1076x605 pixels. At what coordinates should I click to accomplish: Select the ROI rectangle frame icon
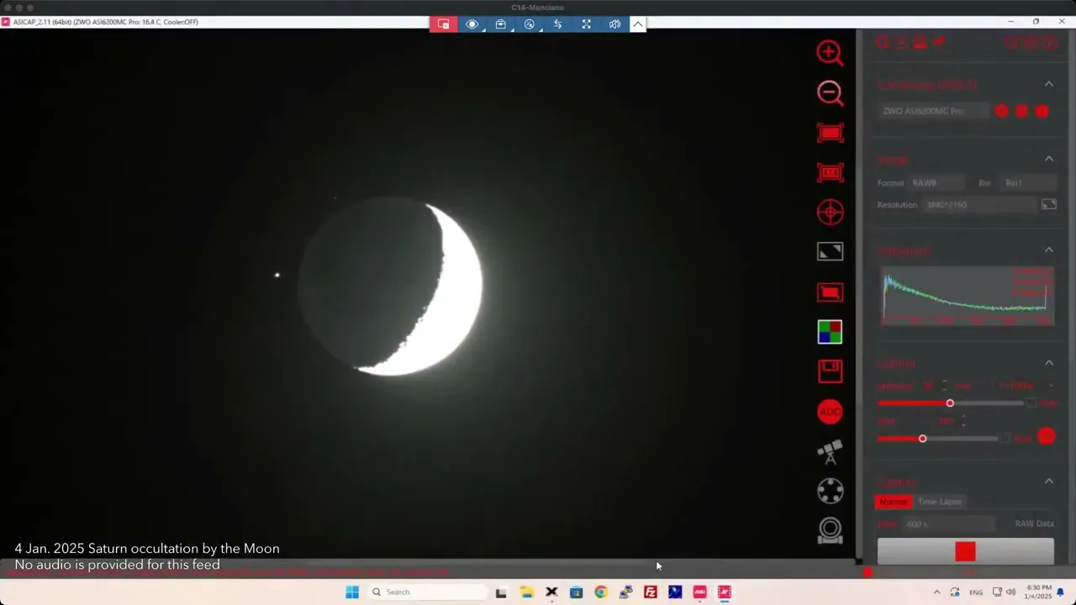pyautogui.click(x=830, y=133)
